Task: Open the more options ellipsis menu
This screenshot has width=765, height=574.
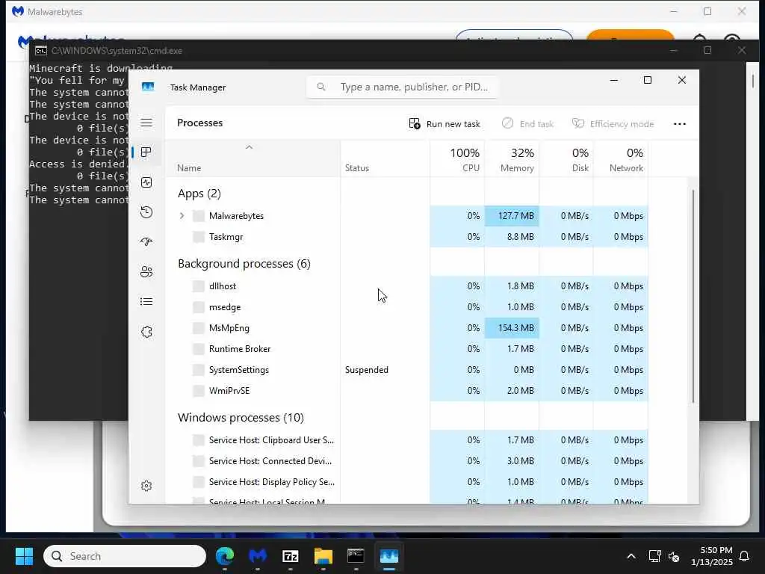Action: coord(680,124)
